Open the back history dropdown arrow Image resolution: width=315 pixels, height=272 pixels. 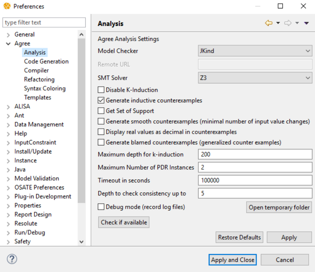pos(278,23)
